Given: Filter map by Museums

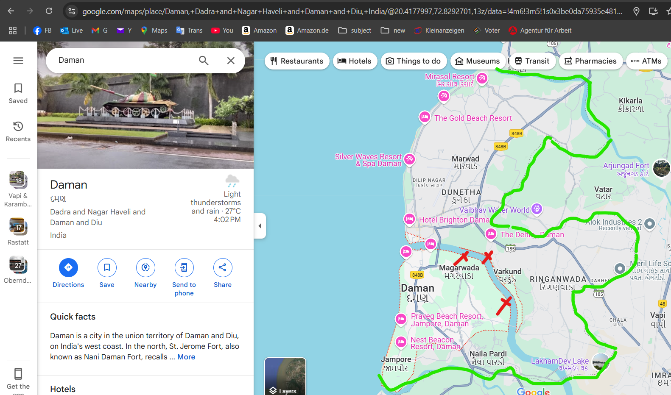Looking at the screenshot, I should point(478,61).
